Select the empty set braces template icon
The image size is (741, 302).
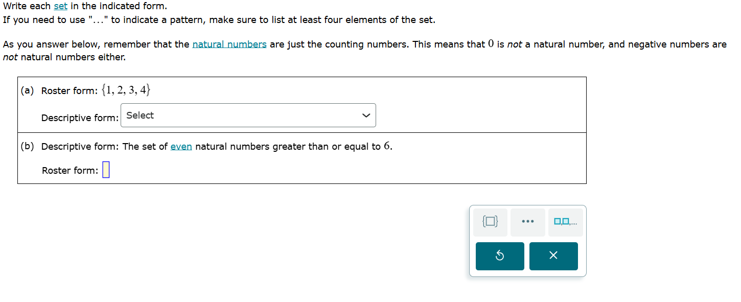coord(490,222)
